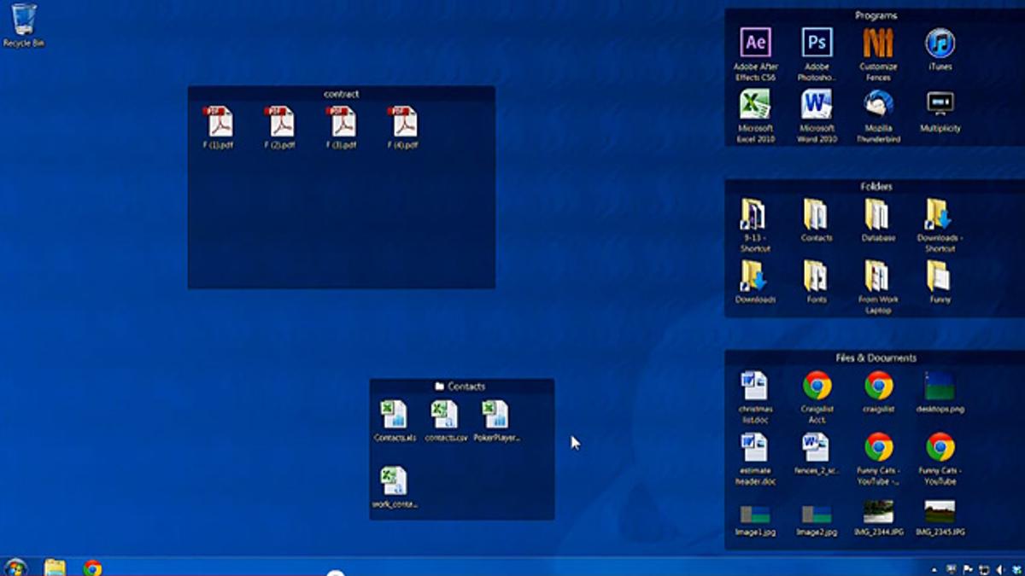Launch Microsoft Excel 2010

(x=755, y=105)
